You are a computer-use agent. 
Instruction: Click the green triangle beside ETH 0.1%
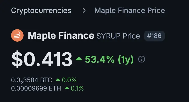pyautogui.click(x=67, y=88)
